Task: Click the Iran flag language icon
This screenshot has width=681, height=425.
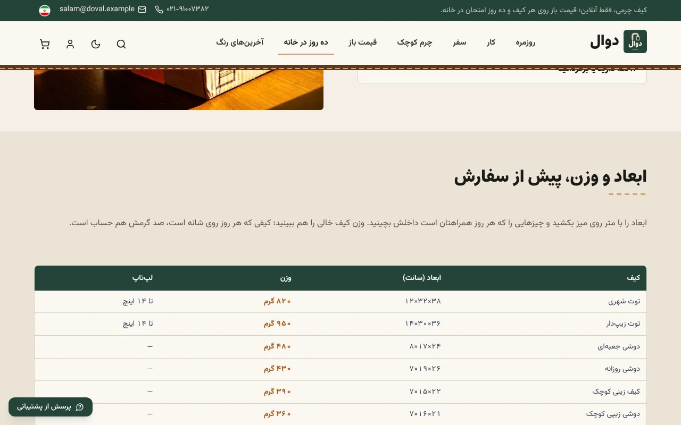Action: [45, 10]
